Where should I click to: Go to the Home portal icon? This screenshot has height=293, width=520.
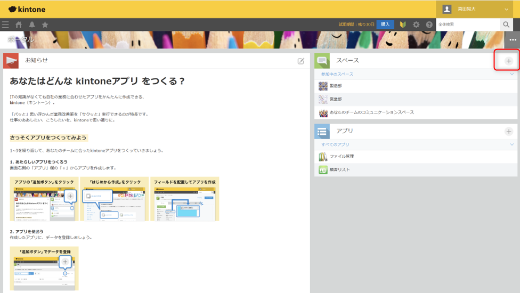[x=19, y=25]
